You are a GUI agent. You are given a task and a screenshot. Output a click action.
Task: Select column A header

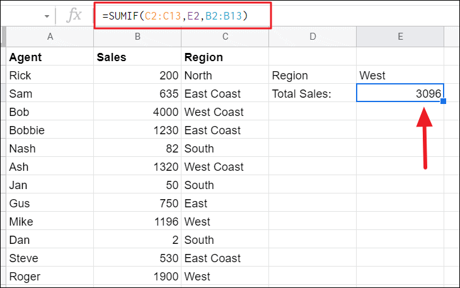[50, 37]
